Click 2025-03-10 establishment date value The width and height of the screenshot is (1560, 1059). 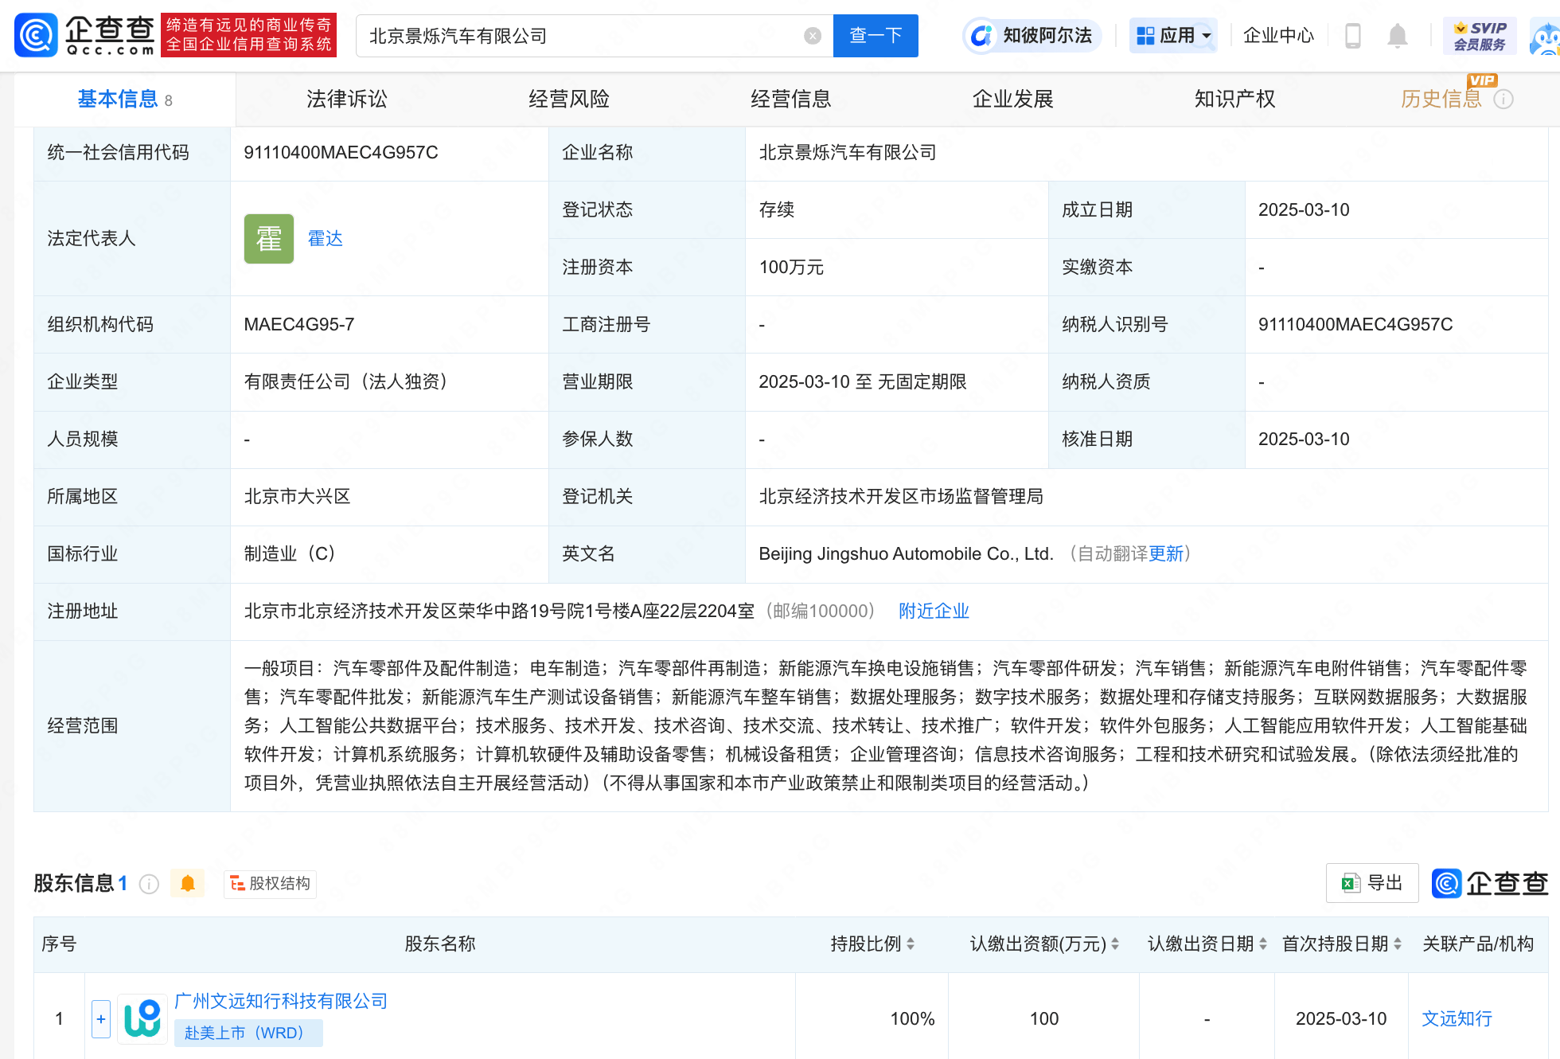(x=1304, y=209)
